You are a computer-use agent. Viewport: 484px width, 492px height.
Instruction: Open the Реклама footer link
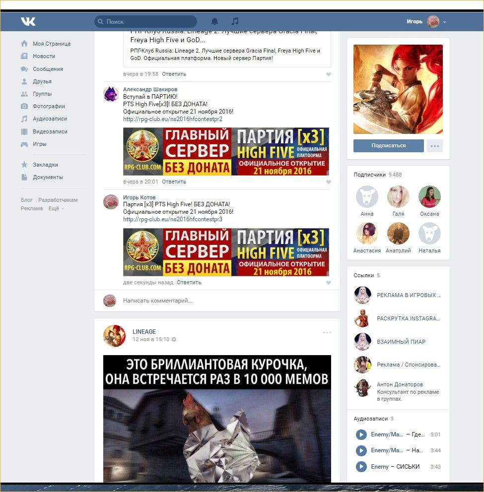(32, 208)
